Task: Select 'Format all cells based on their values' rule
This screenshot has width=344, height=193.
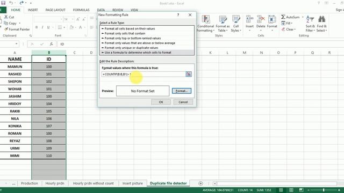Action: click(x=147, y=28)
